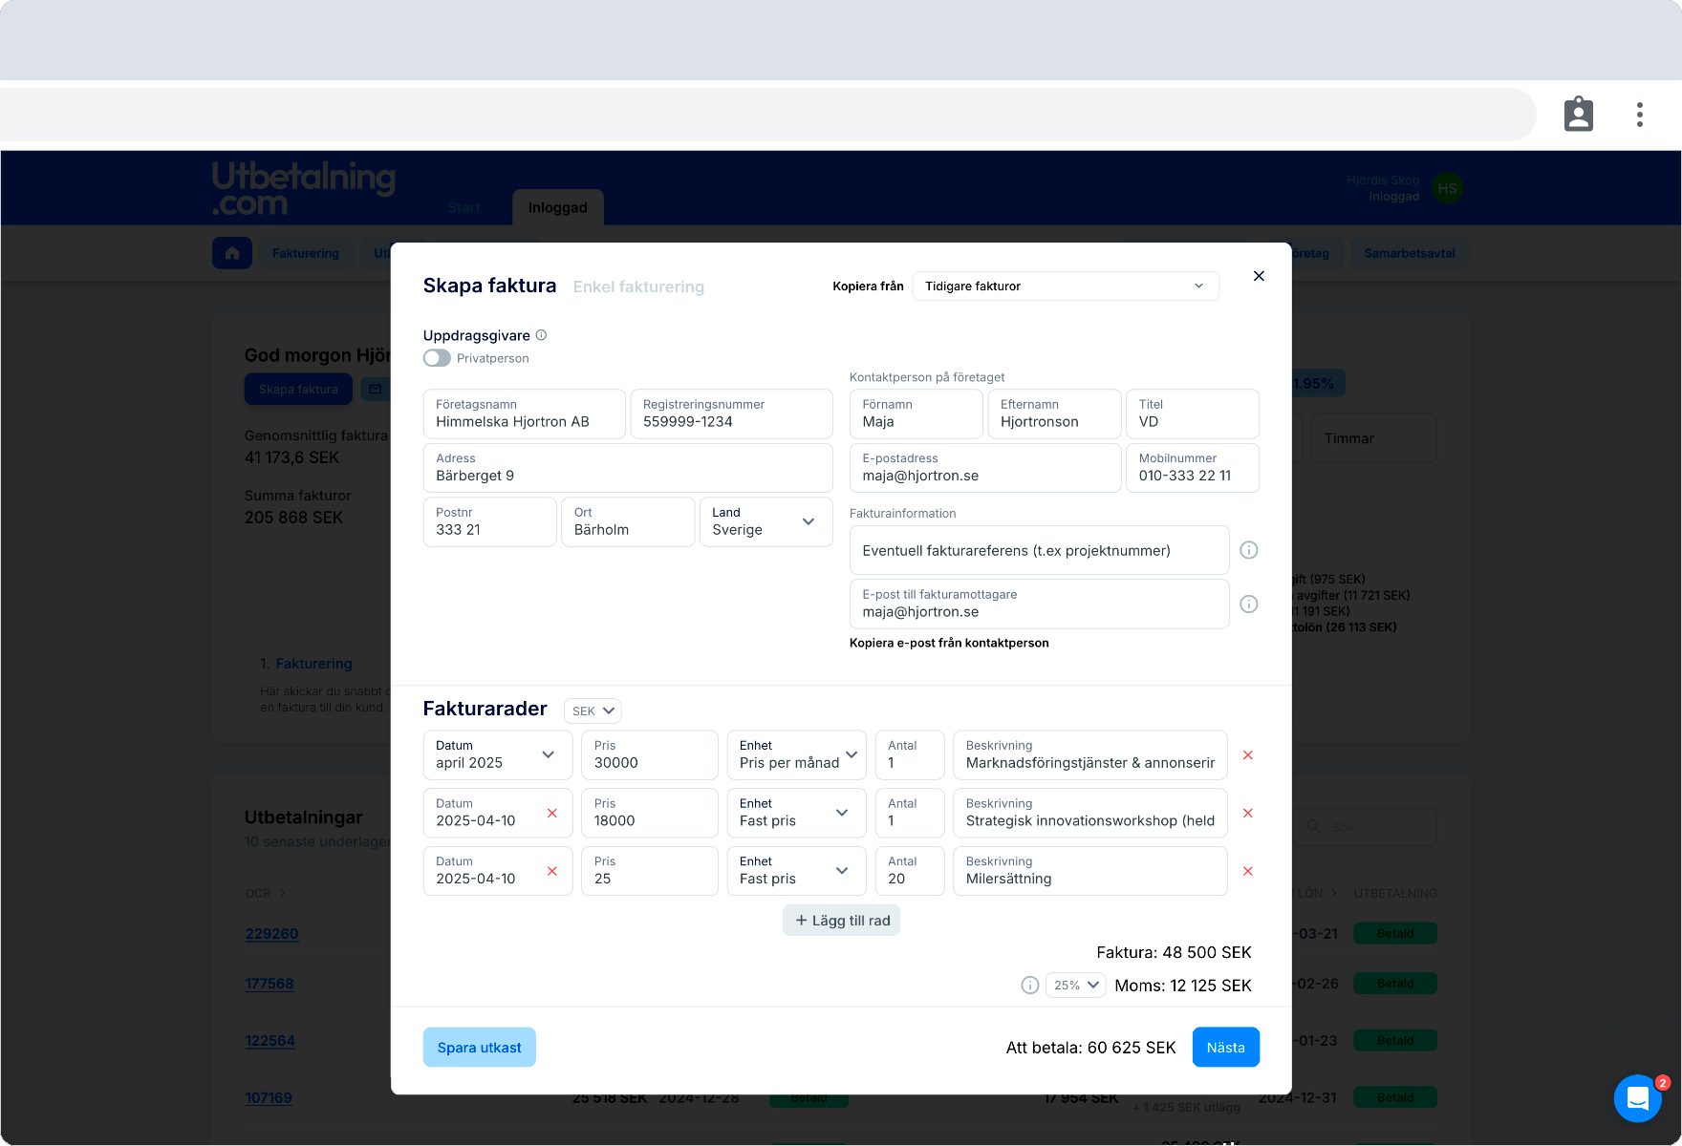Screen dimensions: 1682x1146
Task: Click Spara utkast button
Action: (480, 1048)
